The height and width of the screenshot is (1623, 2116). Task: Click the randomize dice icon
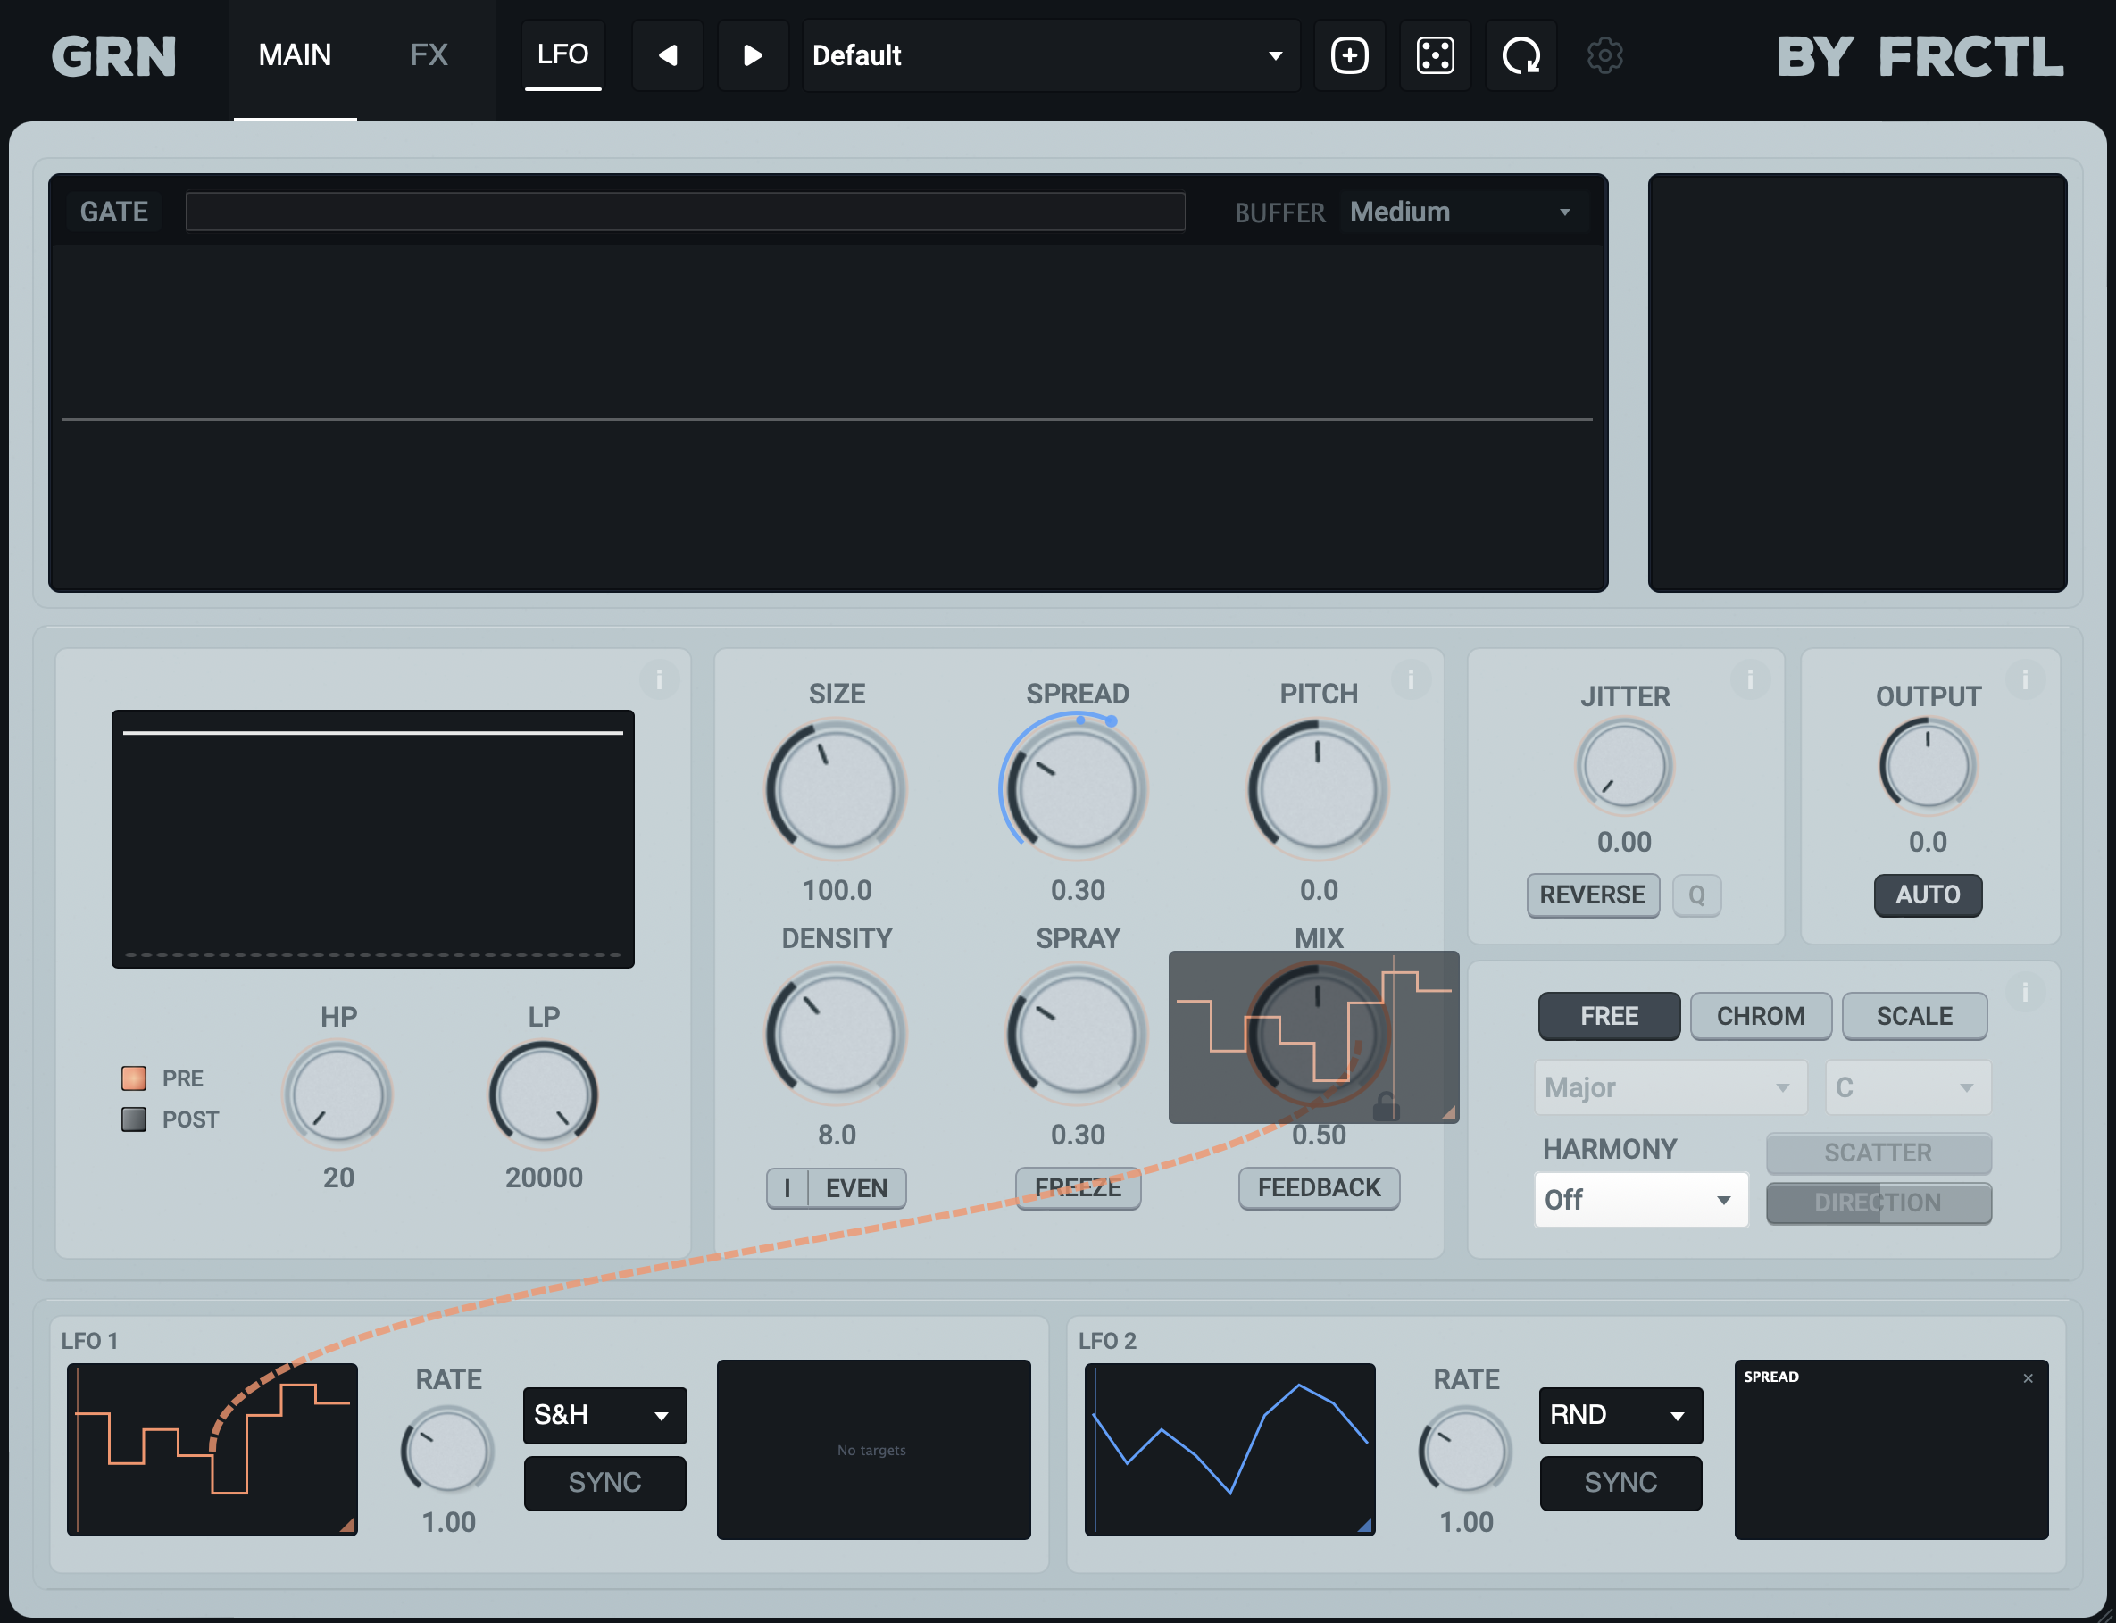tap(1435, 56)
